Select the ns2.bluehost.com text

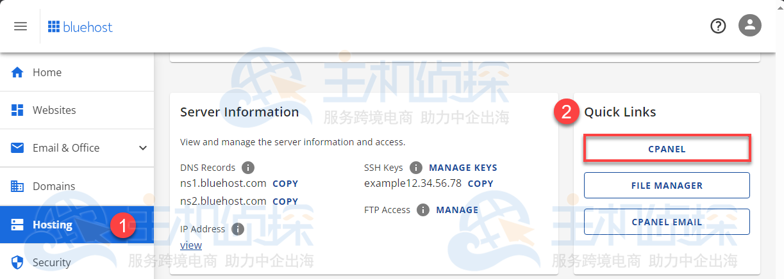pyautogui.click(x=223, y=201)
